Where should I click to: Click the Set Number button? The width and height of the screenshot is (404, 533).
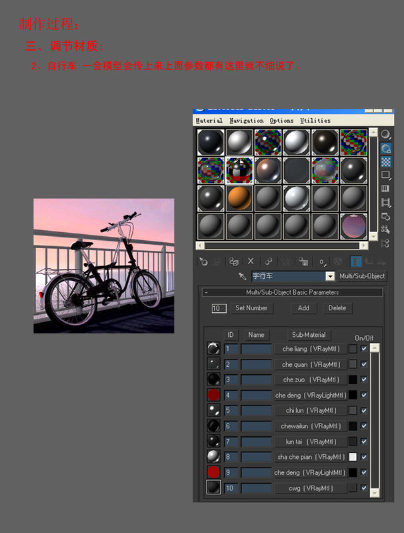point(251,308)
